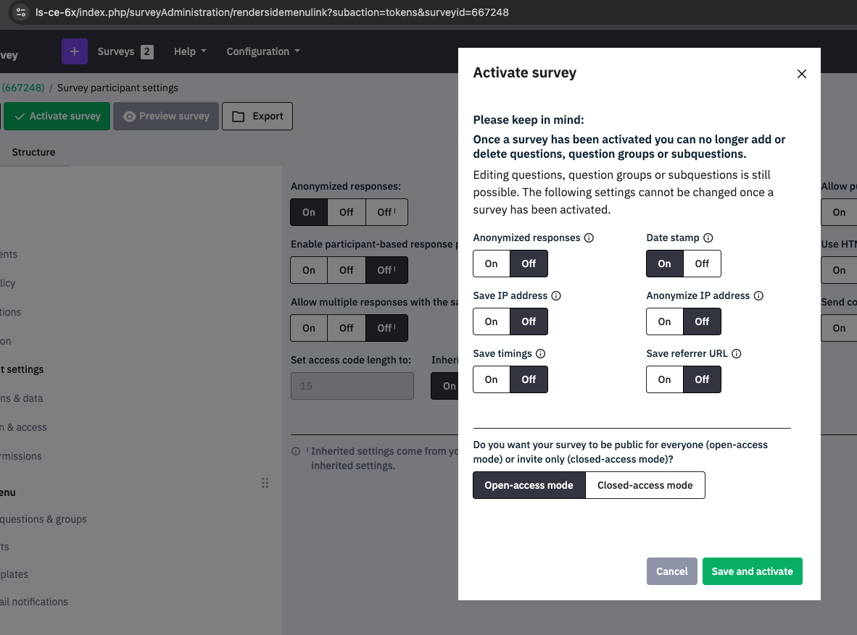Click info icon next to Save referrer URL
The image size is (857, 635).
click(736, 353)
